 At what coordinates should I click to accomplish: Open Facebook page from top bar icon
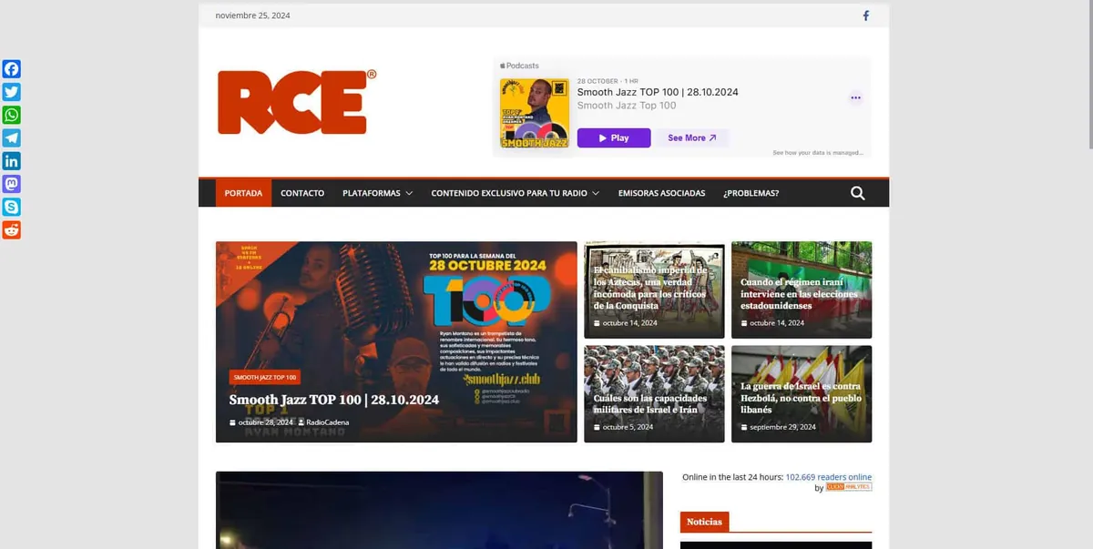(865, 15)
